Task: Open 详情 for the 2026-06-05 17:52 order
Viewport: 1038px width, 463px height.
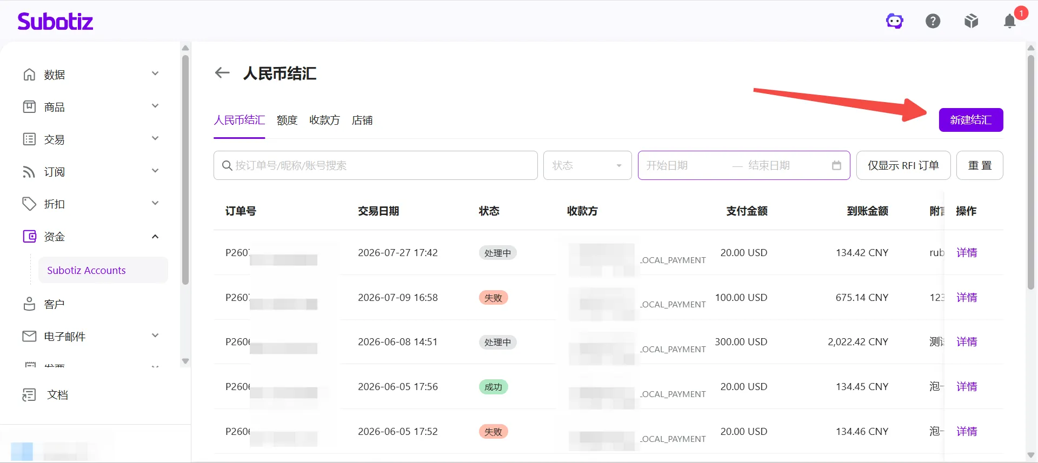Action: [x=967, y=431]
